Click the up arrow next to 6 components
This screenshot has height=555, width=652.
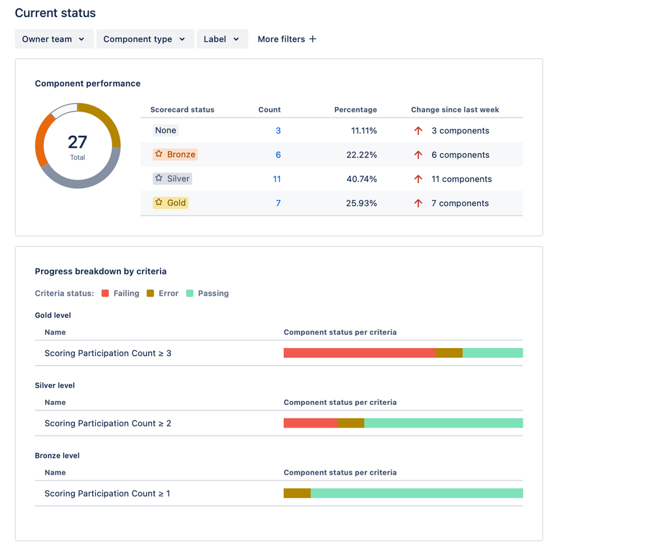(418, 155)
